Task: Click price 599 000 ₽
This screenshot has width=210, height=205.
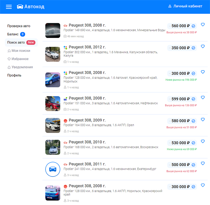Action: coord(181,99)
